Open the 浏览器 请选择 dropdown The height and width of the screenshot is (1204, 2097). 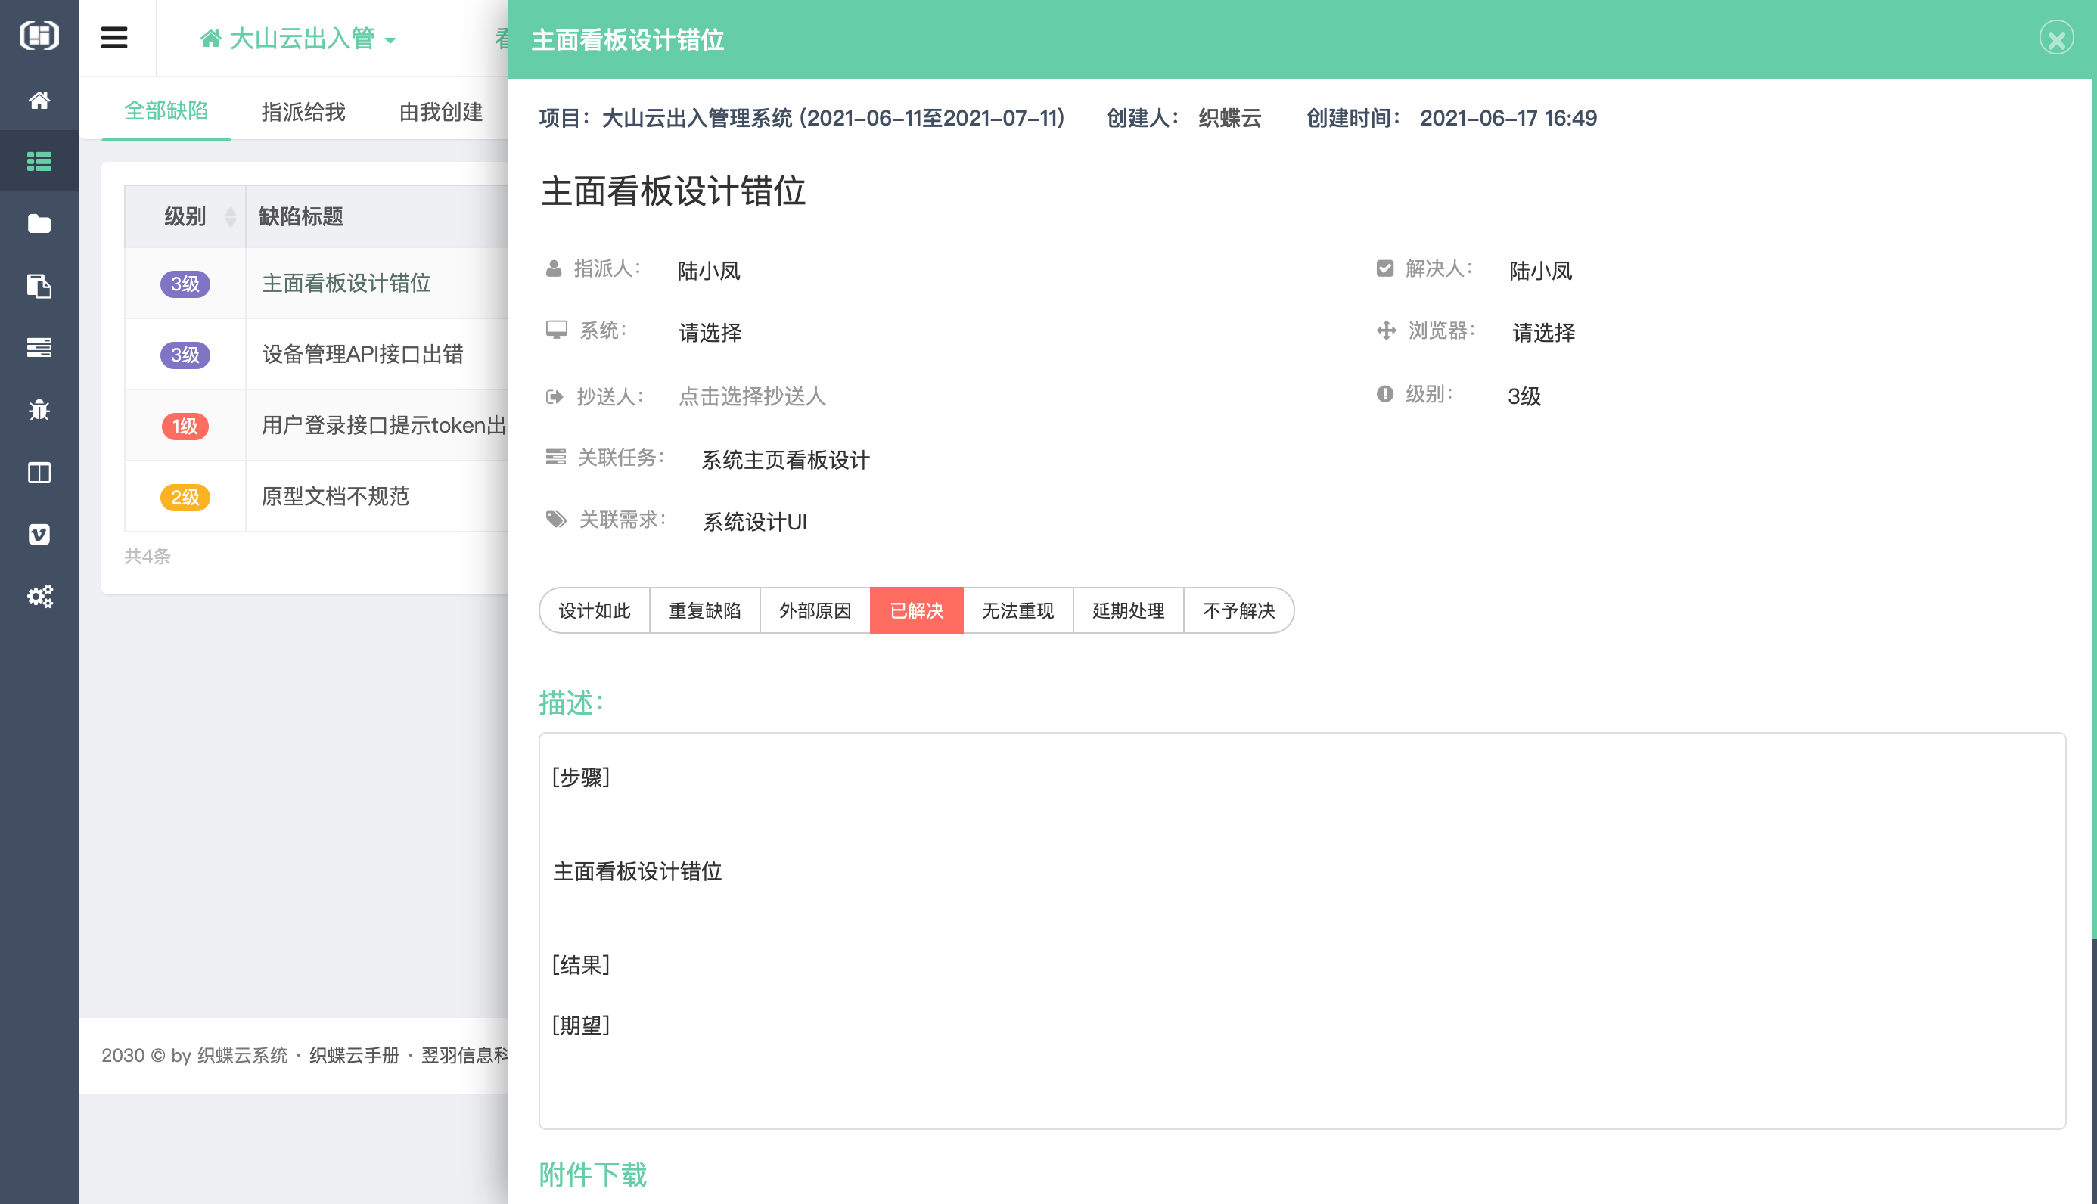[1543, 333]
